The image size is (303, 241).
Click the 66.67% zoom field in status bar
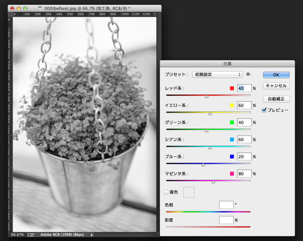18,235
